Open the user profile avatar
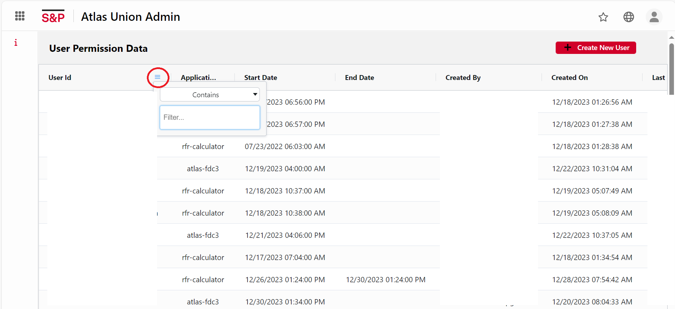This screenshot has height=309, width=675. tap(654, 17)
